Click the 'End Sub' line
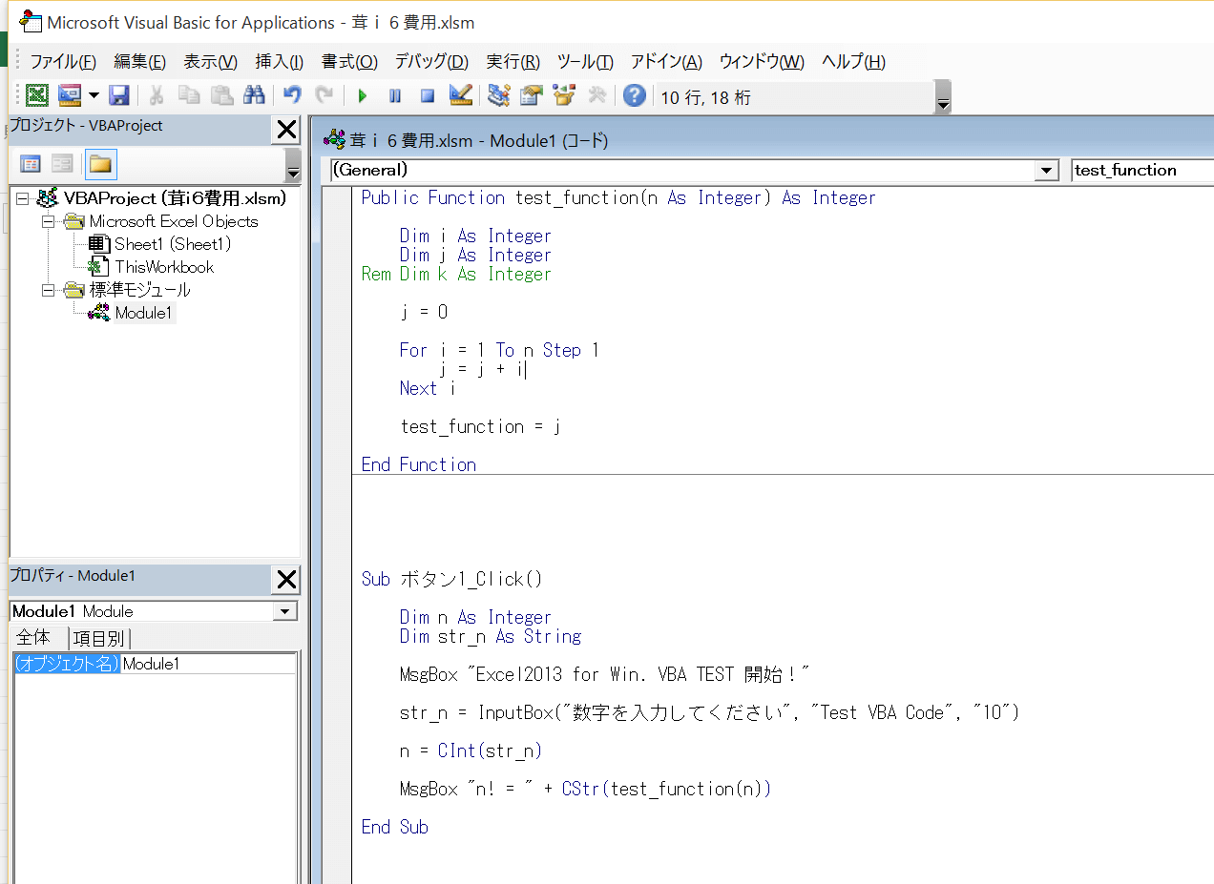Screen dimensions: 1214x884 (x=394, y=827)
